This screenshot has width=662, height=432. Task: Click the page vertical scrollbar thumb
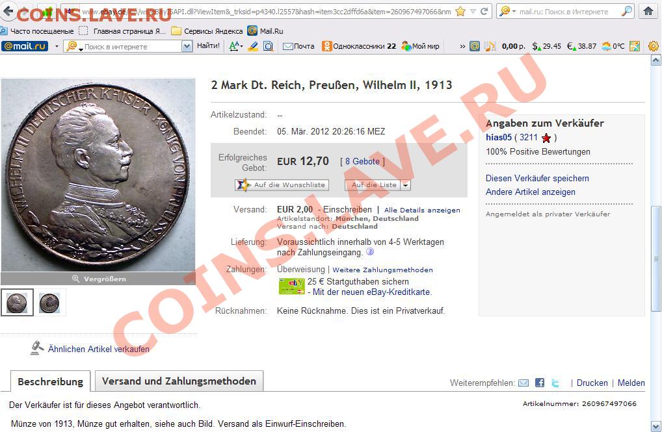(x=655, y=259)
